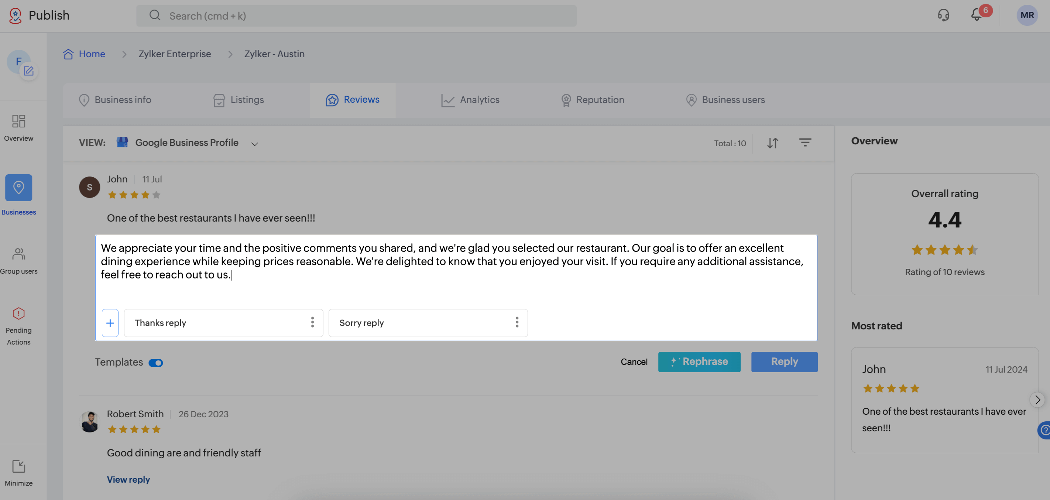Click Robert Smith's profile photo
This screenshot has width=1050, height=500.
tap(90, 422)
